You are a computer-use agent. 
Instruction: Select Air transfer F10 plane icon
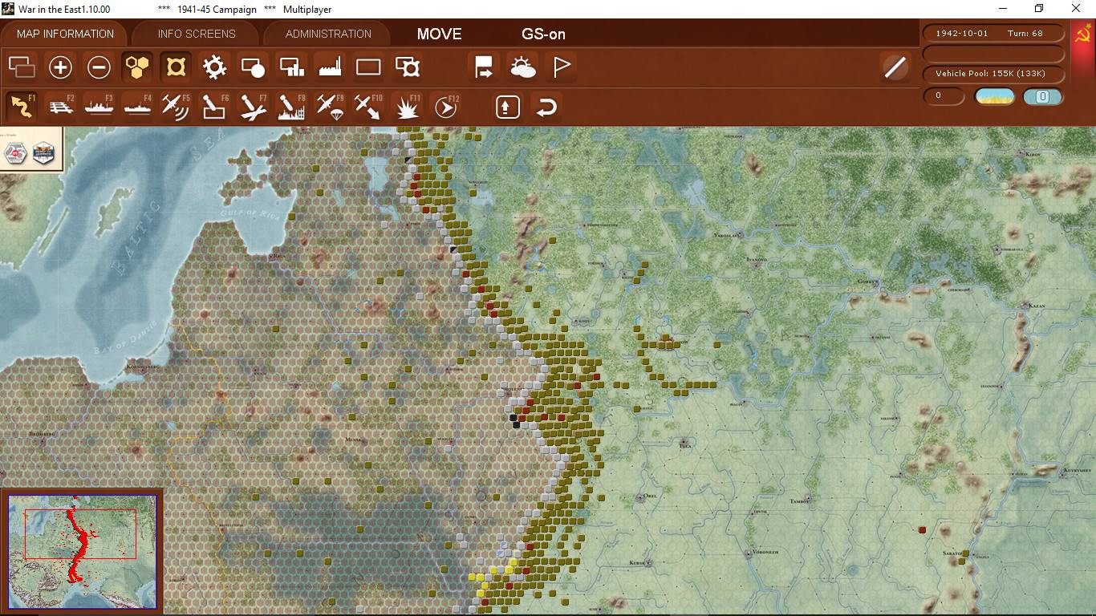[x=368, y=106]
